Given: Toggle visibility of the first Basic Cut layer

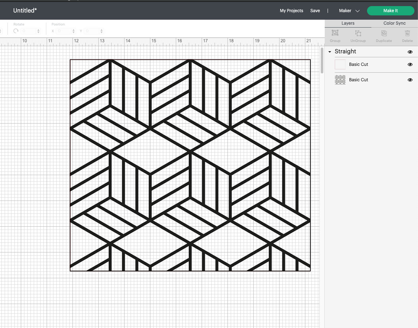Looking at the screenshot, I should [410, 64].
